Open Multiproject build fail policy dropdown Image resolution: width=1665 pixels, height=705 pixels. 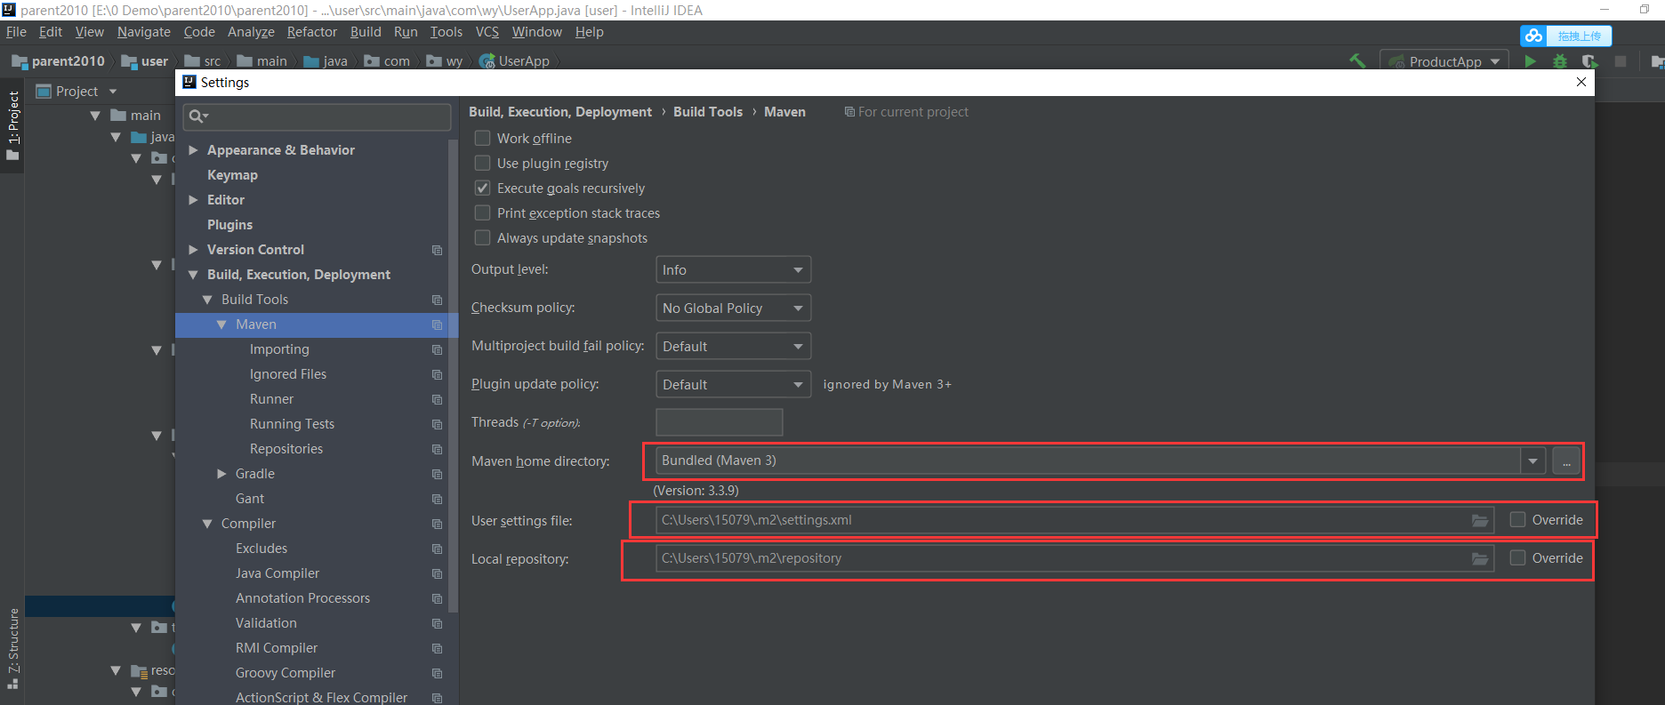click(x=733, y=346)
